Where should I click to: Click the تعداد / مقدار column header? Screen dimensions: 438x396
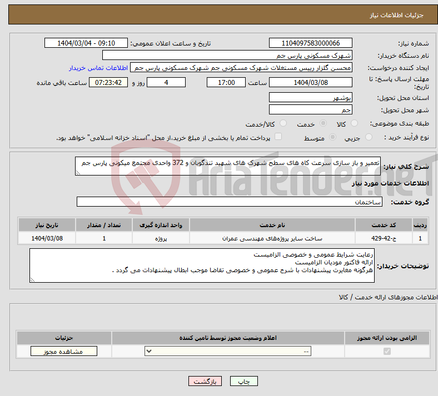(103, 225)
